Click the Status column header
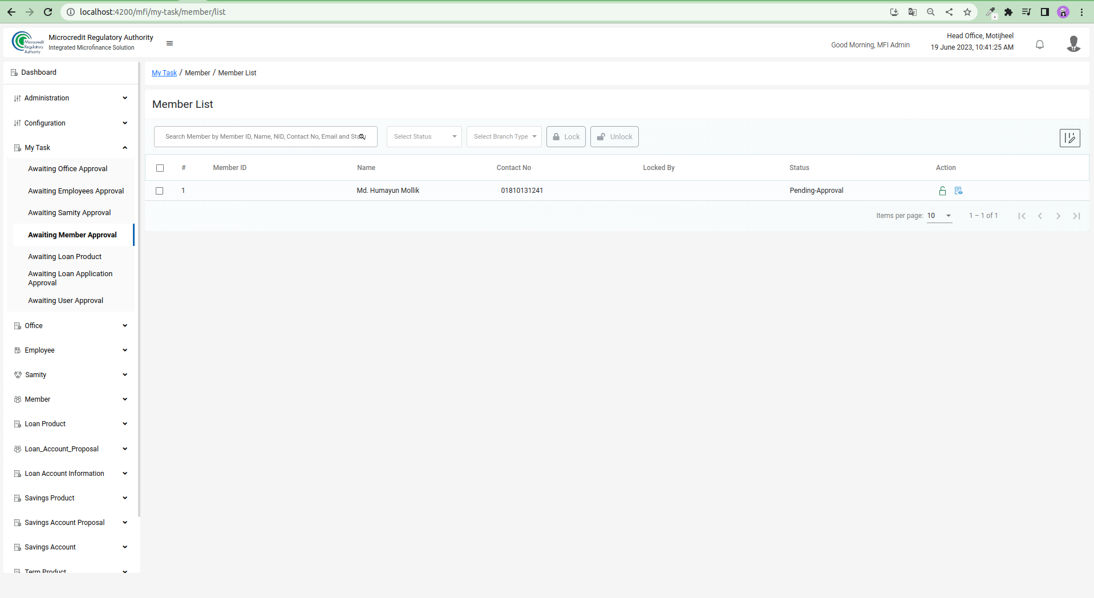This screenshot has width=1094, height=598. (799, 168)
